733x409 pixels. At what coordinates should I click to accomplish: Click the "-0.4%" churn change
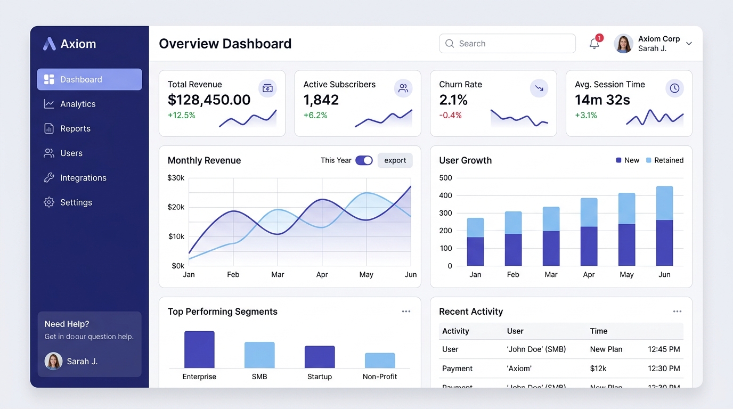click(x=451, y=116)
